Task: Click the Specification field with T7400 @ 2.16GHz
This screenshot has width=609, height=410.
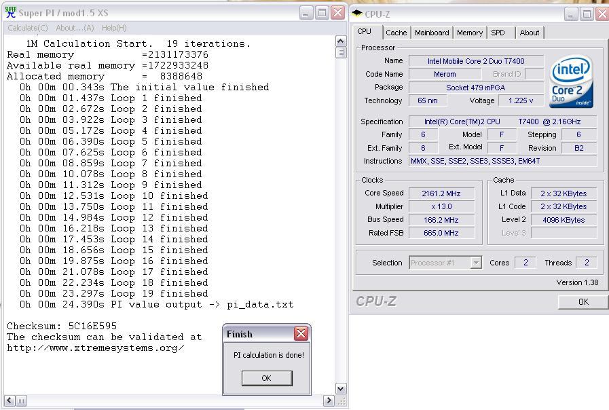Action: click(502, 122)
